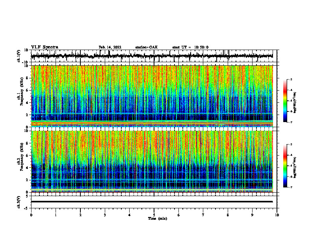Screen dimensions: 312x241
Task: Click the ch.1 colorbar label log(PSD)
Action: pyautogui.click(x=295, y=103)
